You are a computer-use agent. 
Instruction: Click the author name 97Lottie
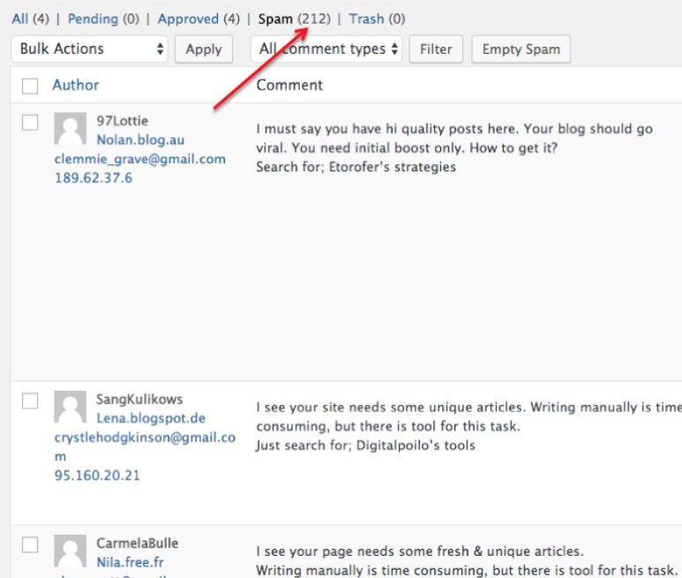123,121
